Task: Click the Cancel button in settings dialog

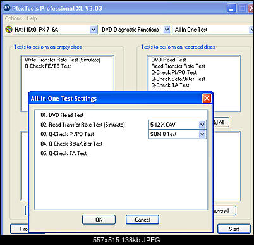Action: 142,220
